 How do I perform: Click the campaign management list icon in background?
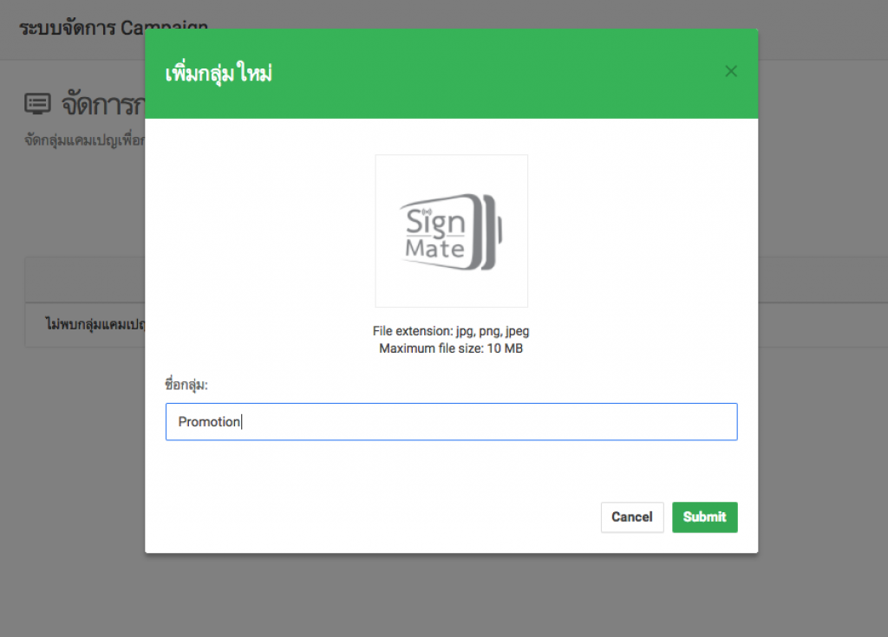click(38, 104)
